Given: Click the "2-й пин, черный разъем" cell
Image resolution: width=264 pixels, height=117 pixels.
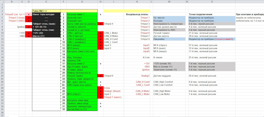Looking at the screenshot, I should tap(212, 24).
